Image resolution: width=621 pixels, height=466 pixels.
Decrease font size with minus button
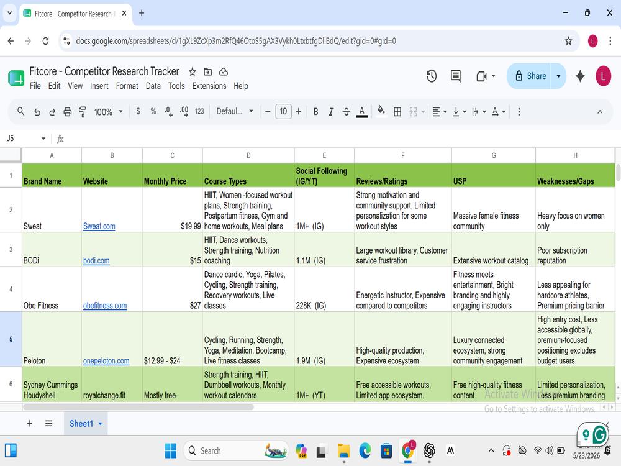tap(268, 112)
